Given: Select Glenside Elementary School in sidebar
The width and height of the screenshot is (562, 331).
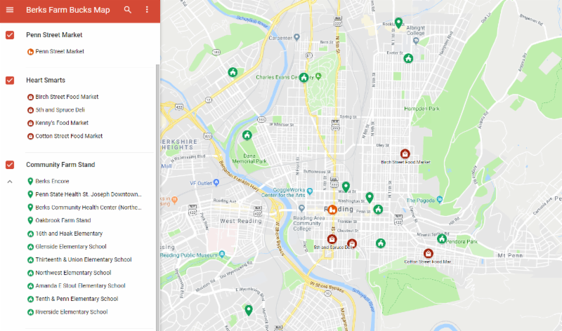Looking at the screenshot, I should tap(70, 246).
